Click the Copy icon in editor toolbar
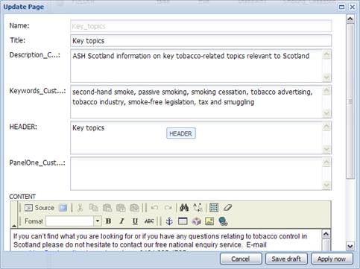The image size is (360, 269). [94, 208]
